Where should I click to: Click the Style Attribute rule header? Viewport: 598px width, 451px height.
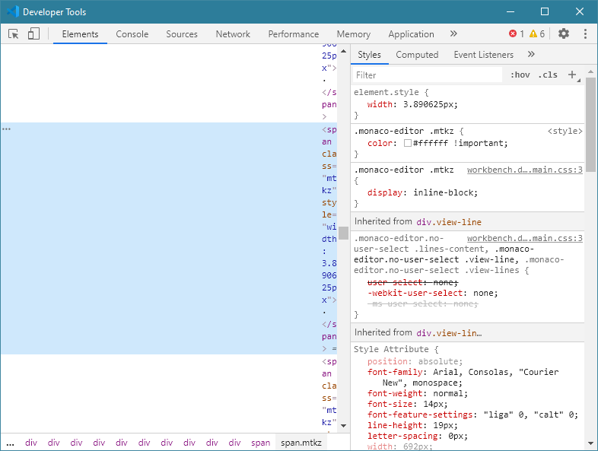(x=396, y=349)
